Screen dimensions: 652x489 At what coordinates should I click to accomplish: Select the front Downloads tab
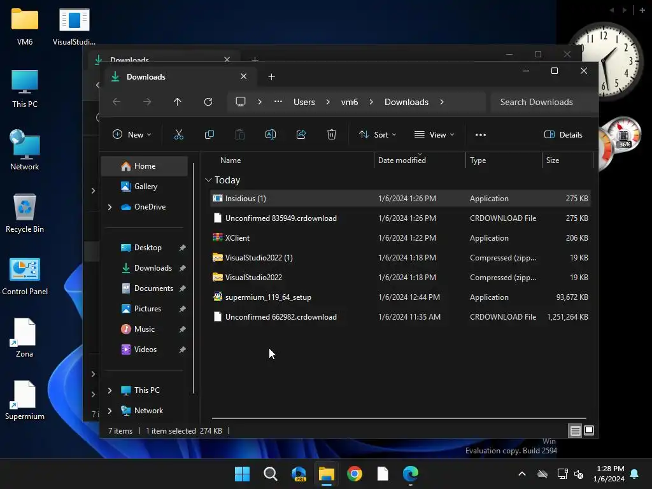click(179, 76)
